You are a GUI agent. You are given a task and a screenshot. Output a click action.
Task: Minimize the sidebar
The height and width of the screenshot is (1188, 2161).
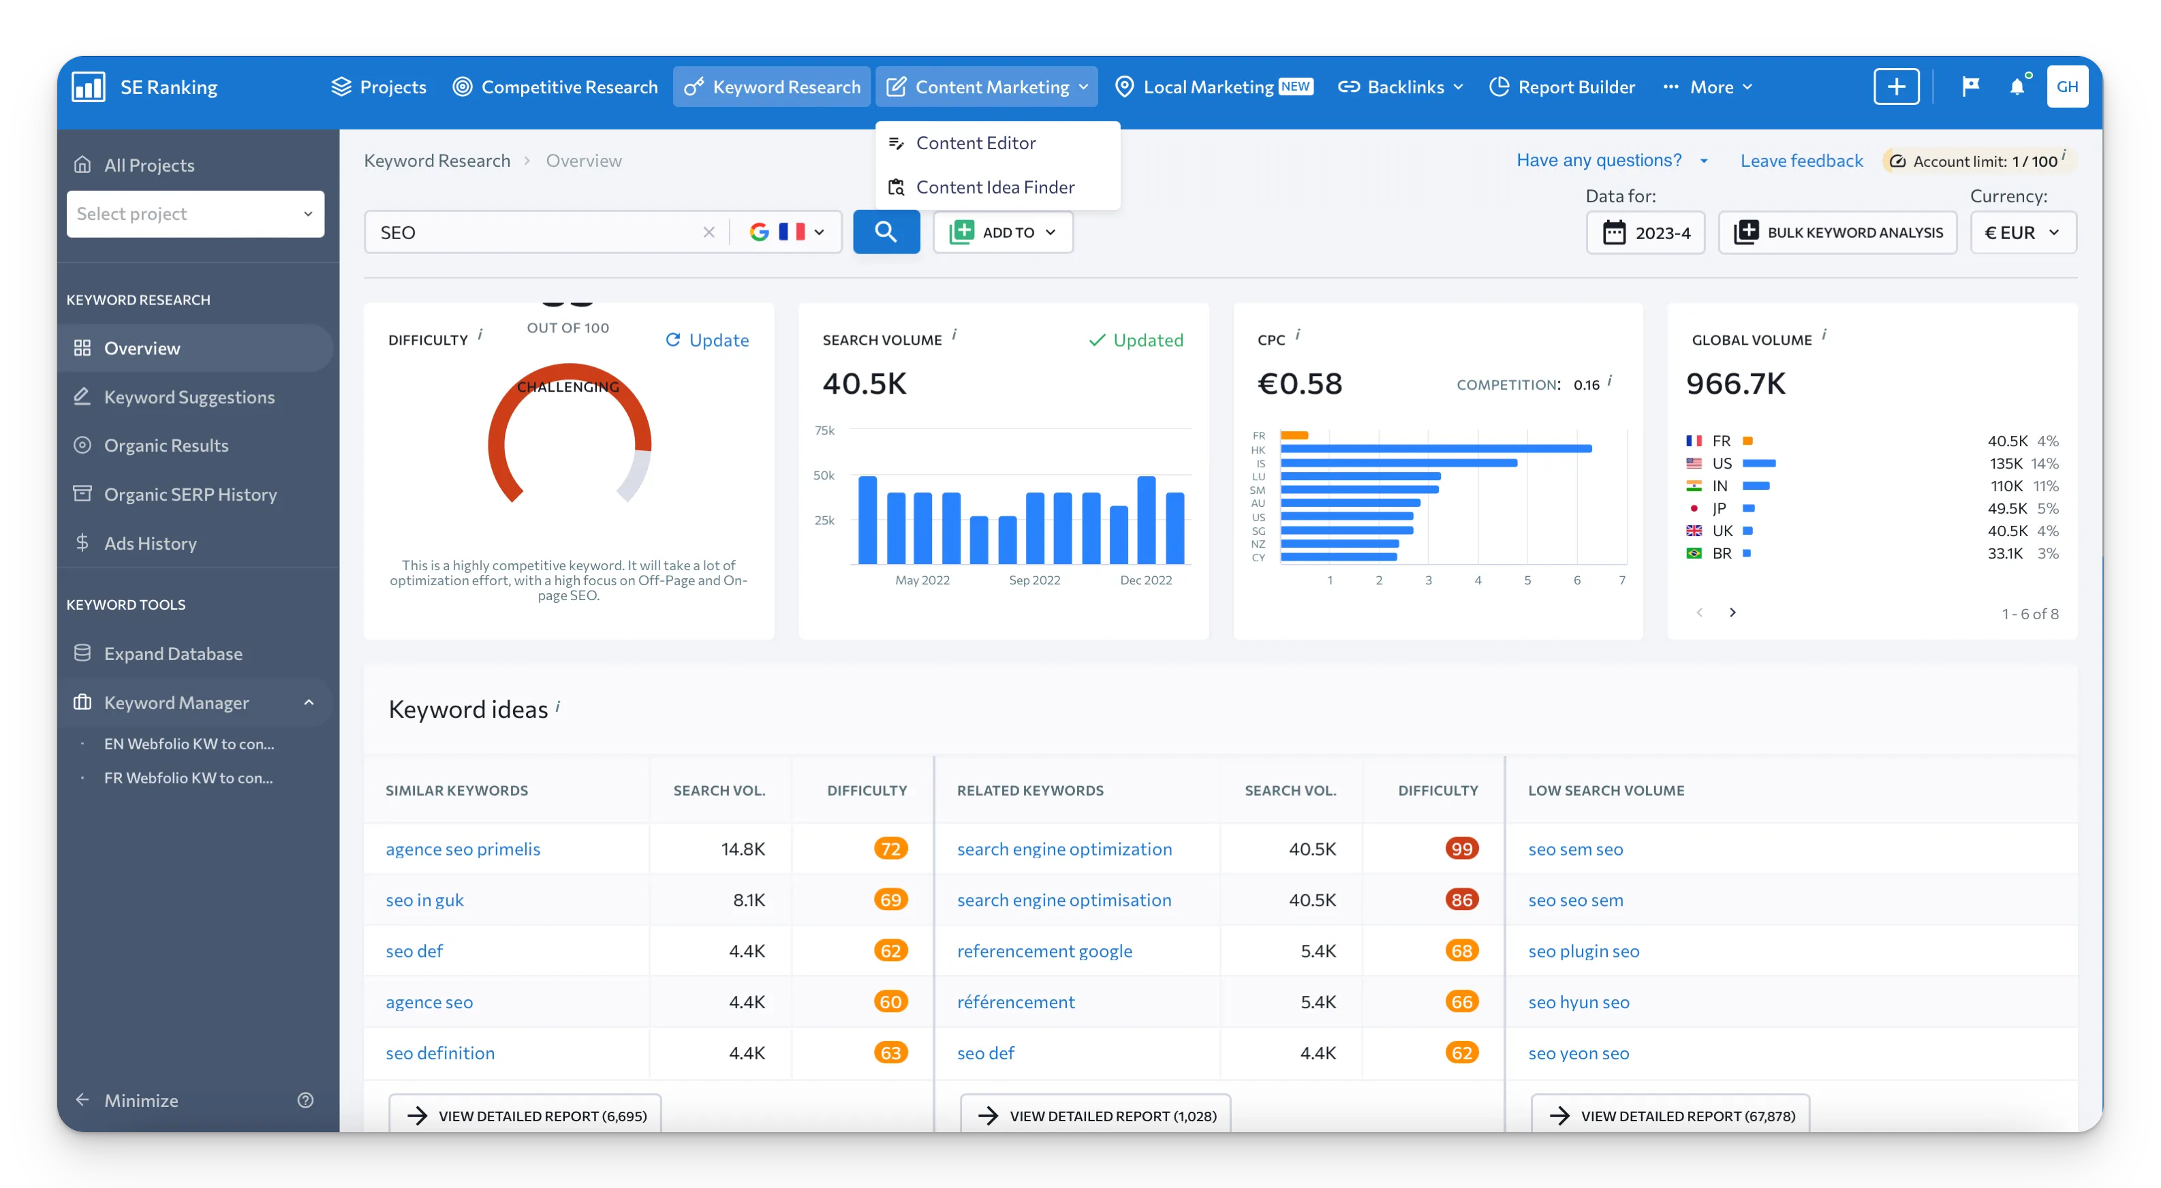[126, 1100]
